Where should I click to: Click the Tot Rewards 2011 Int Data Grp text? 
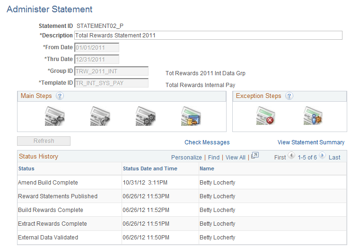pos(205,73)
